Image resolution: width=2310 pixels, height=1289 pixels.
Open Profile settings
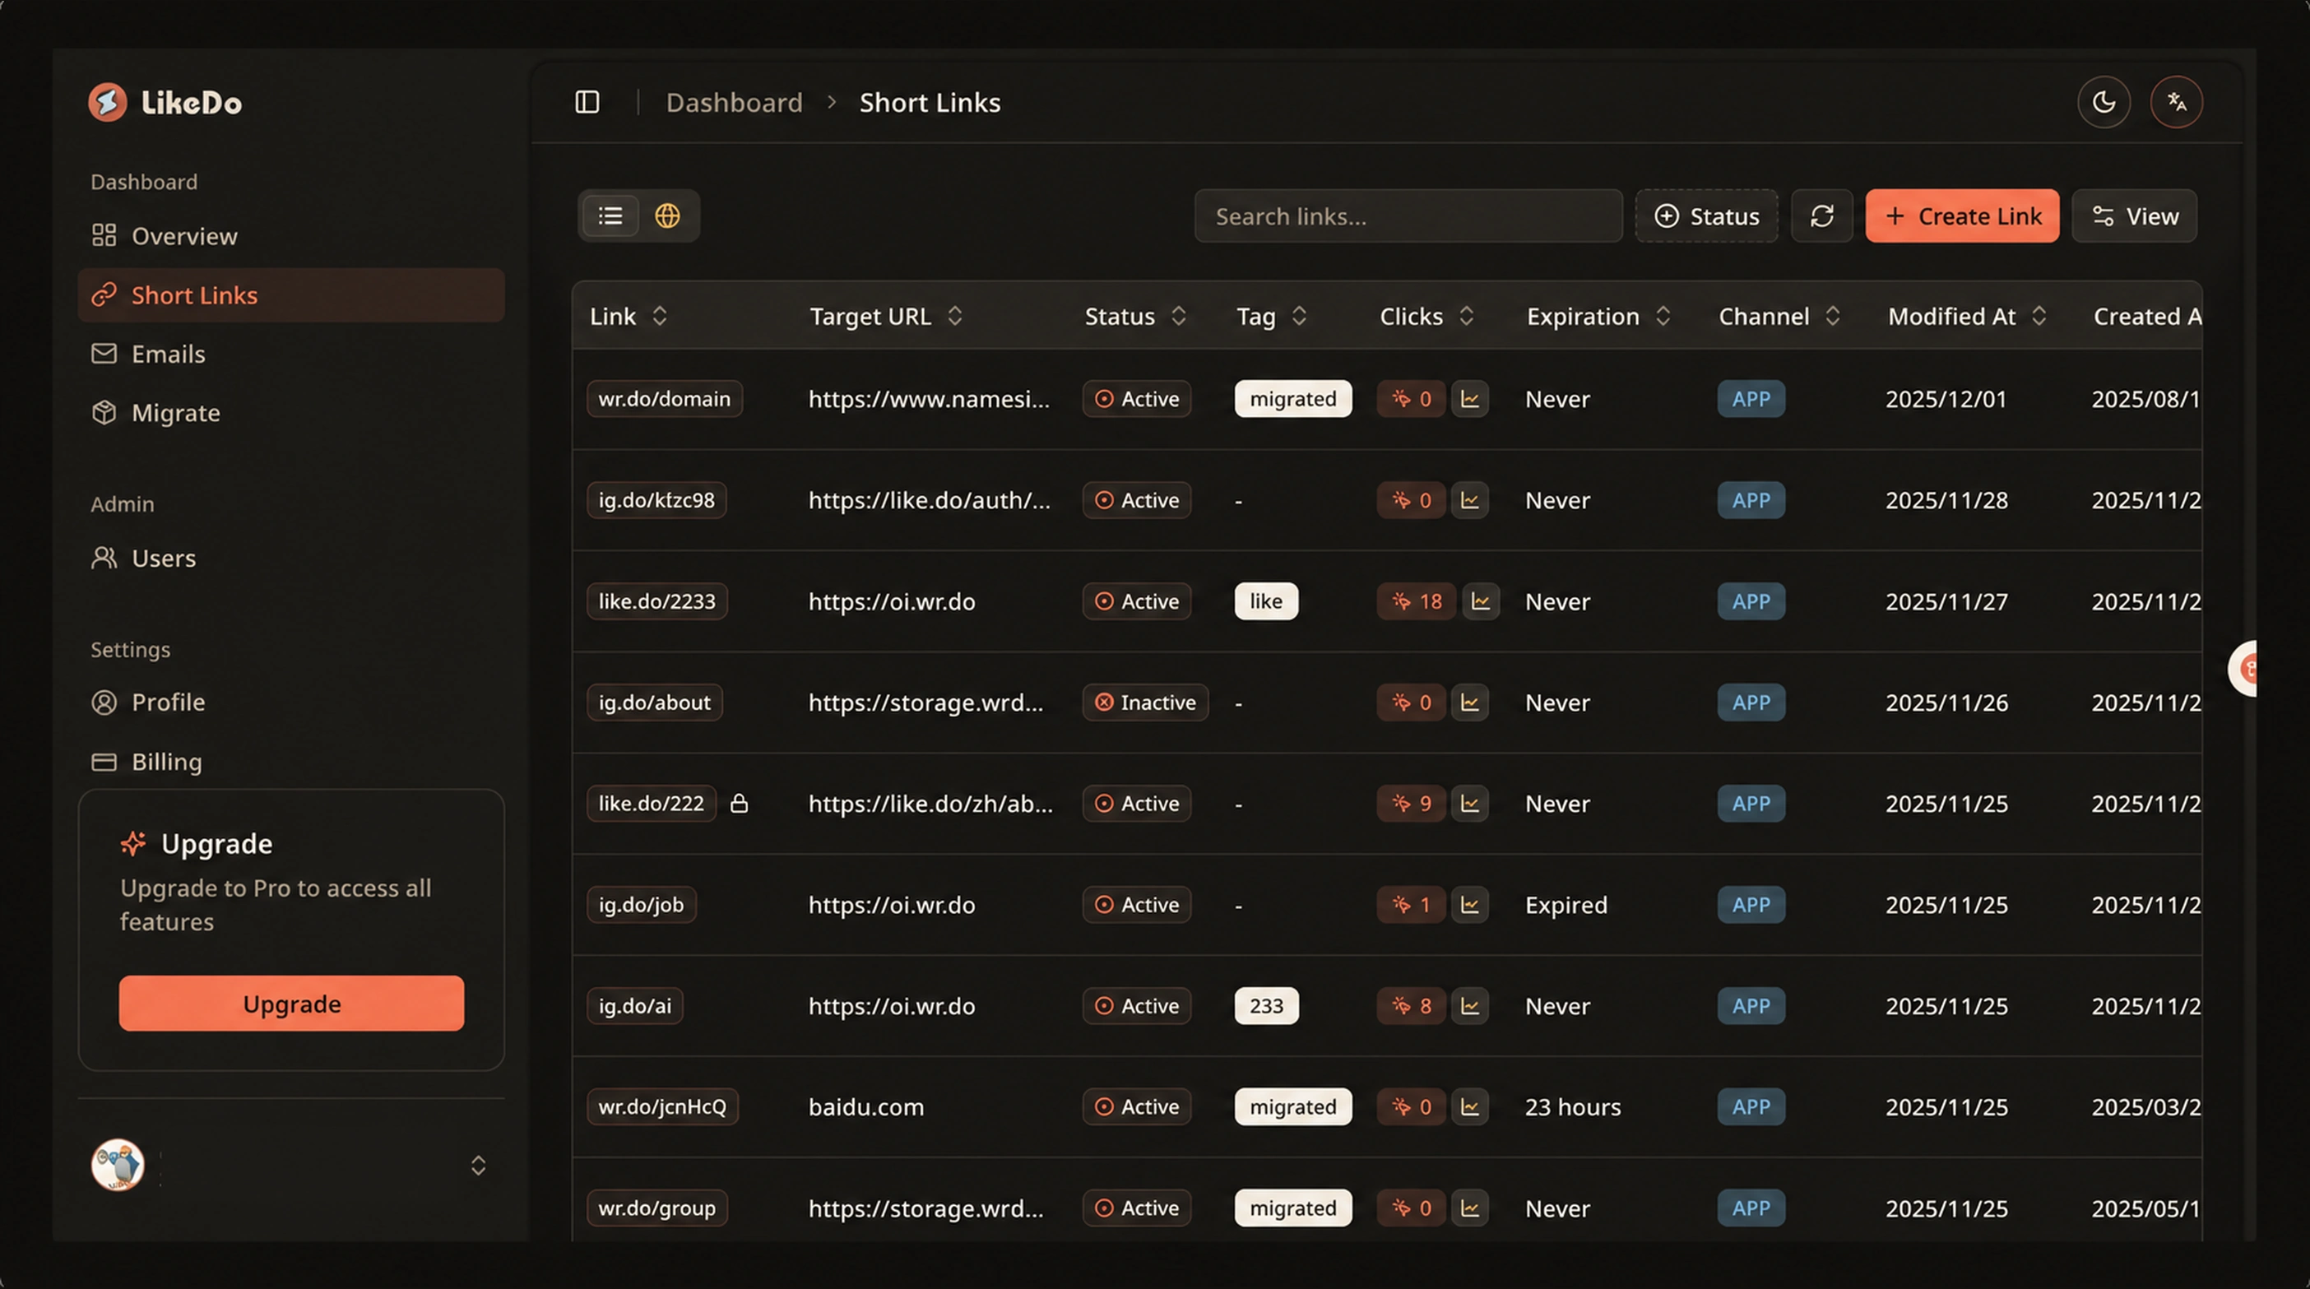pos(290,702)
